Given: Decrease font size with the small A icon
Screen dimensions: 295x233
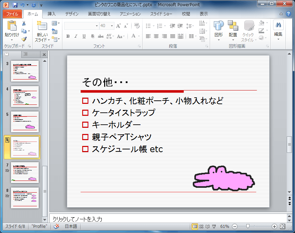Looking at the screenshot, I should pos(126,26).
